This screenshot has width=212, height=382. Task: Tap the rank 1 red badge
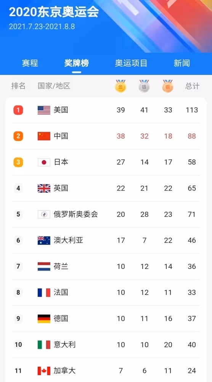tap(18, 110)
